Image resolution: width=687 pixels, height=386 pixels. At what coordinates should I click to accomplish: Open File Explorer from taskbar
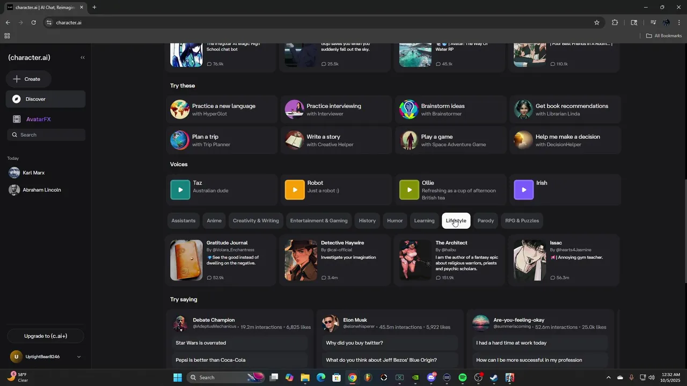point(305,377)
